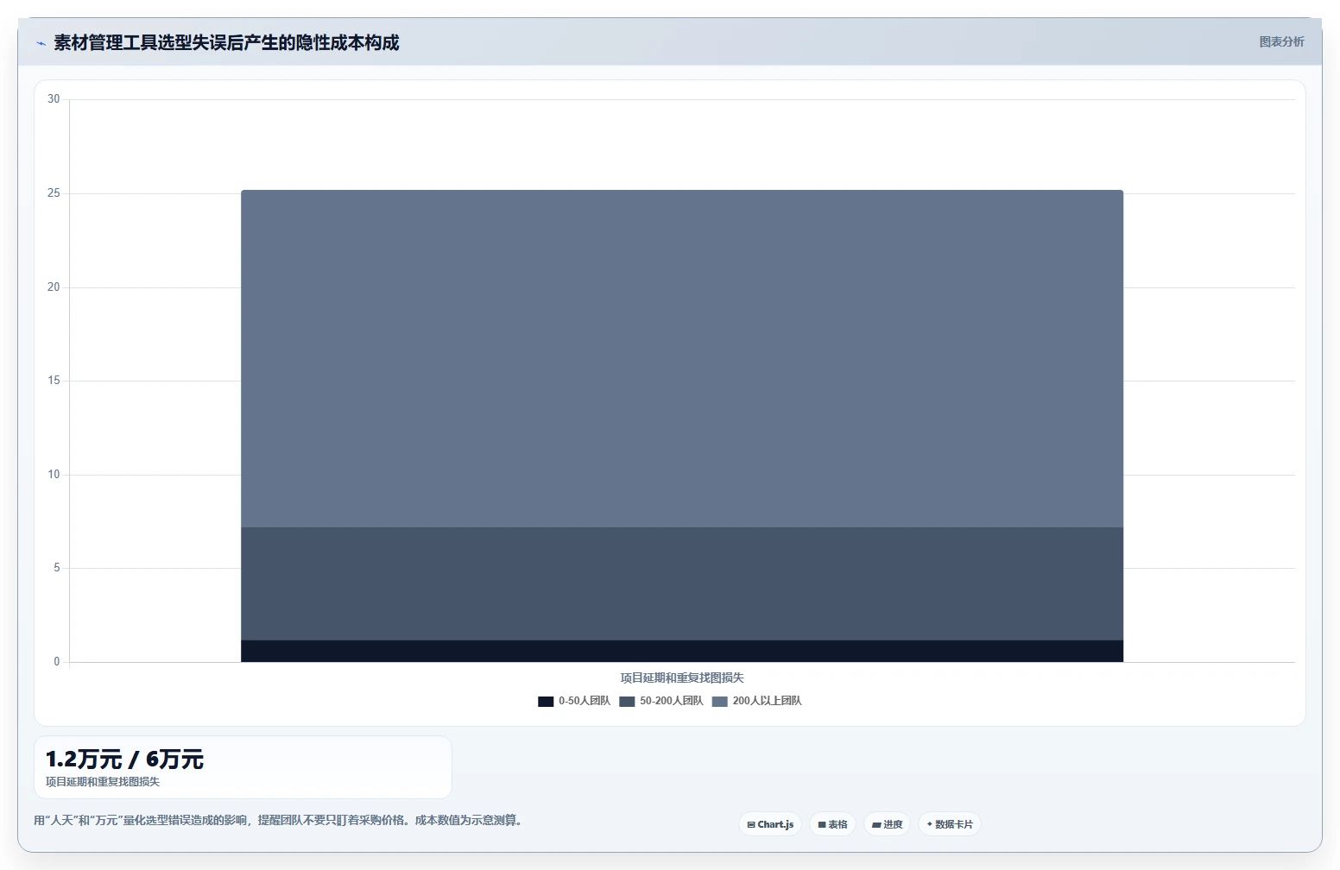Viewport: 1340px width, 870px height.
Task: Toggle the 50-200人团队 legend swatch
Action: 627,702
